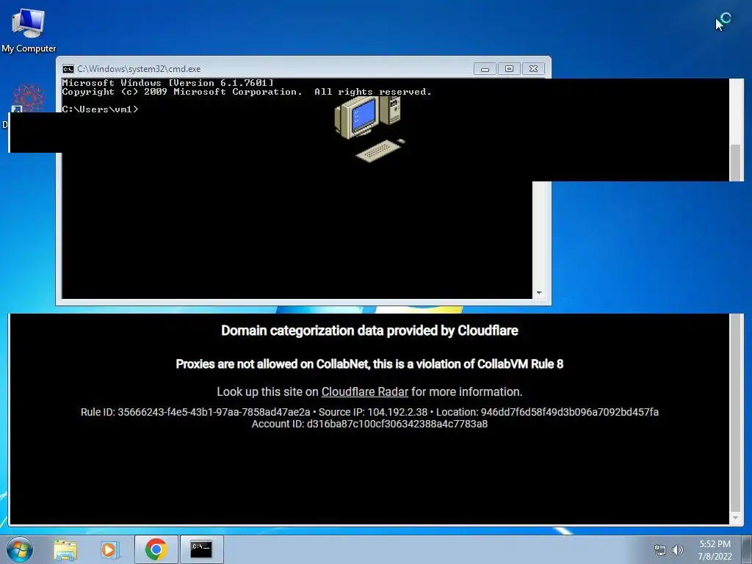Click the block page's scroll down arrow
The image size is (752, 564).
pyautogui.click(x=735, y=518)
